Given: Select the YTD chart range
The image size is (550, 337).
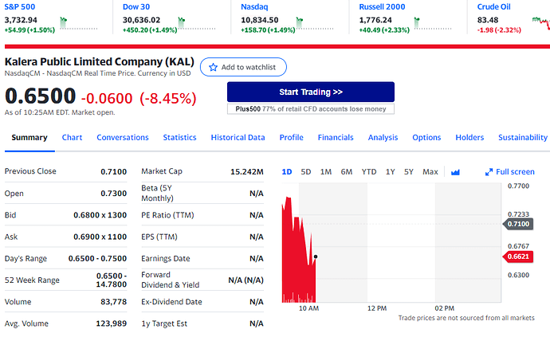Looking at the screenshot, I should pyautogui.click(x=369, y=172).
